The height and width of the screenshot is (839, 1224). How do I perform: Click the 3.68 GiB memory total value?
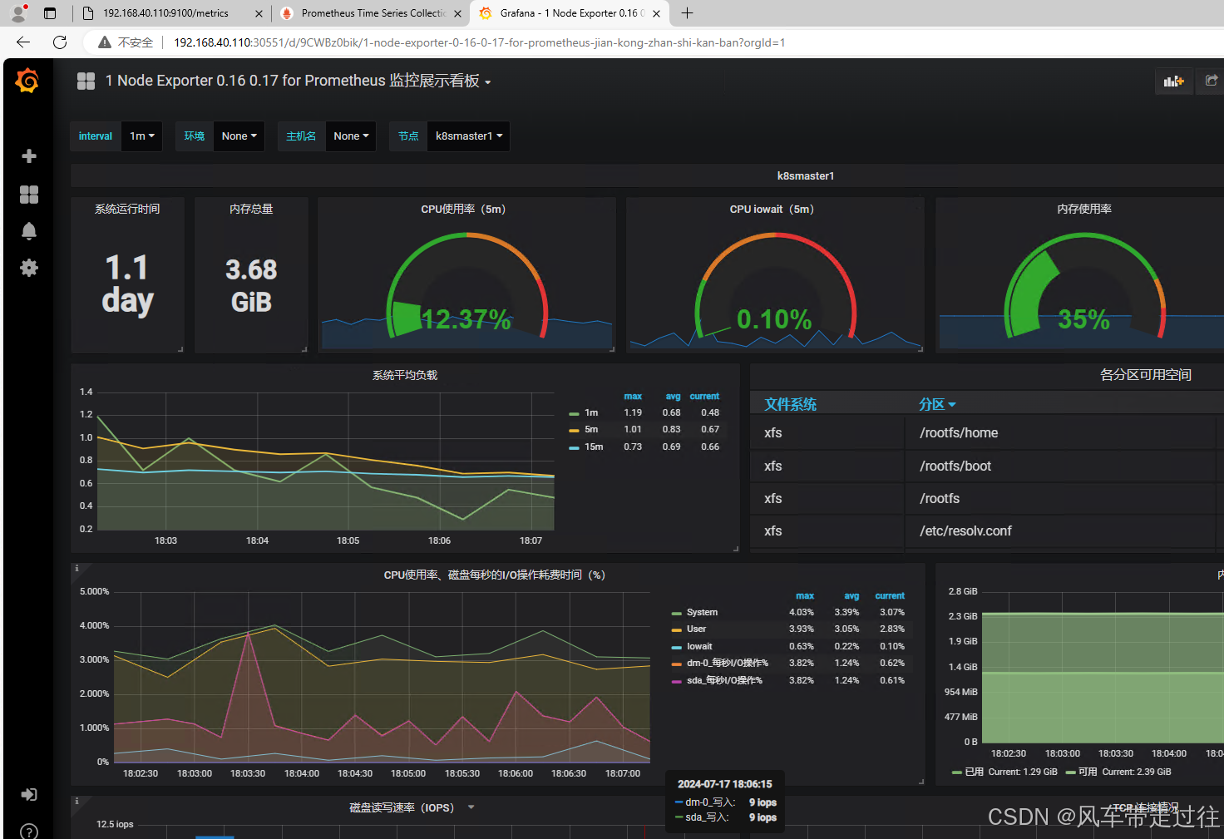tap(251, 285)
